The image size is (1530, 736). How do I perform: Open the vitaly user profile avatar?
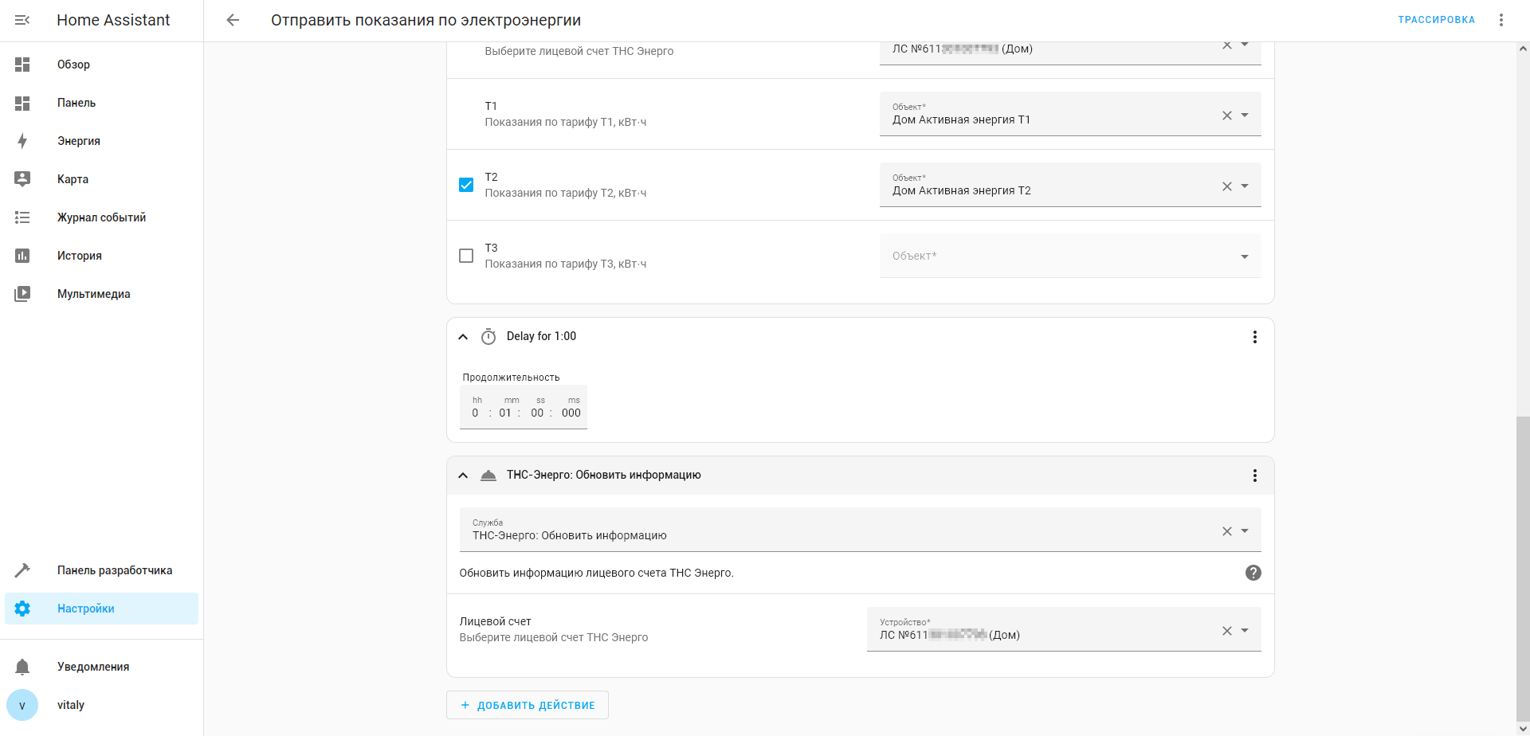[x=22, y=705]
